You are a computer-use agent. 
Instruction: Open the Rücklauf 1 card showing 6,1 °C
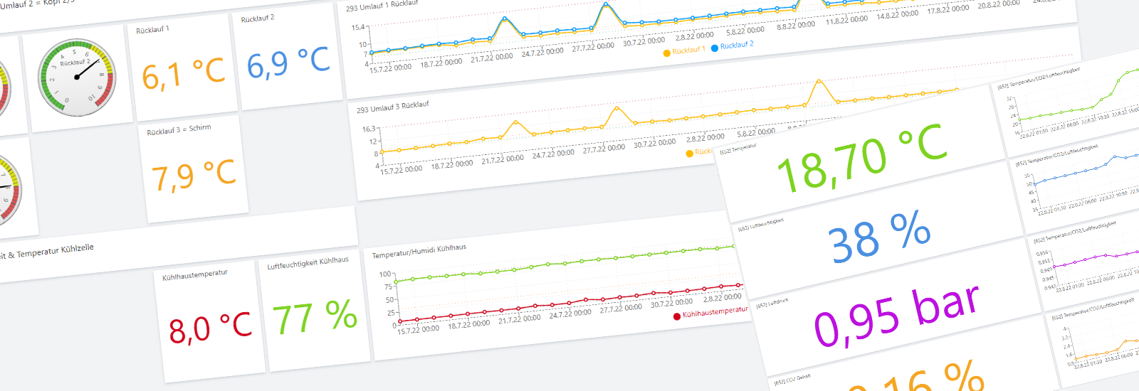(x=184, y=68)
